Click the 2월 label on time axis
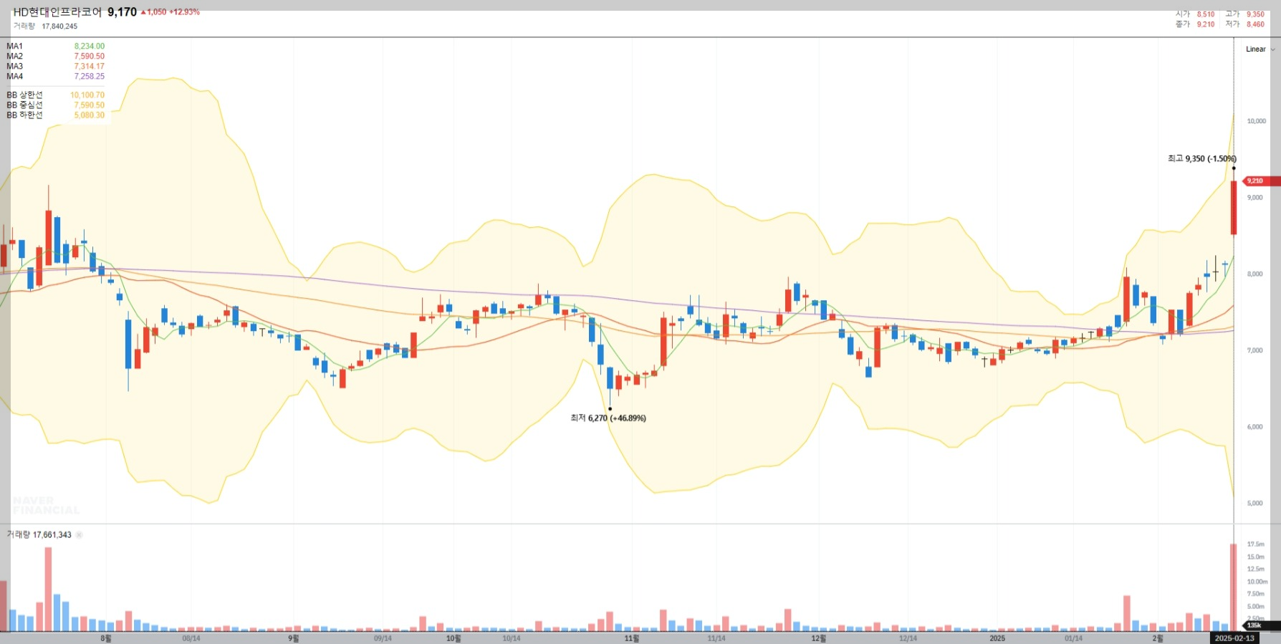This screenshot has width=1281, height=644. [1158, 638]
